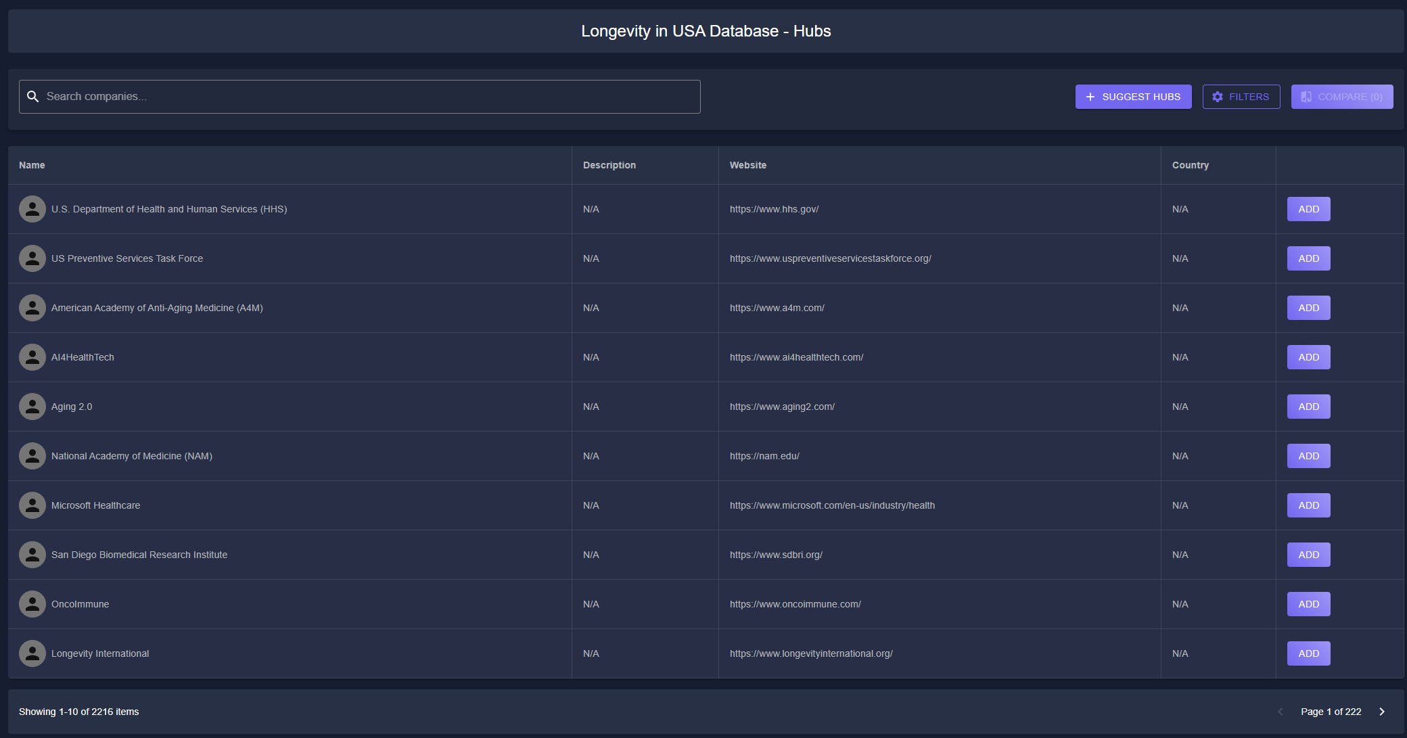
Task: Click the OncoImmune row avatar icon
Action: (x=32, y=604)
